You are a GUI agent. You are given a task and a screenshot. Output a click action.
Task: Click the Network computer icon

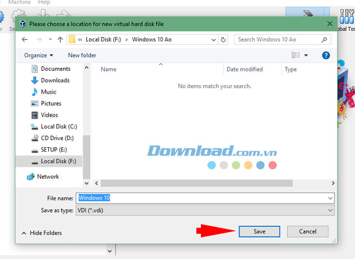(x=31, y=177)
